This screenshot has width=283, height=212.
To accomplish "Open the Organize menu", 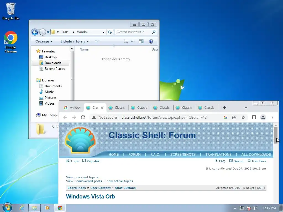I will (x=44, y=41).
